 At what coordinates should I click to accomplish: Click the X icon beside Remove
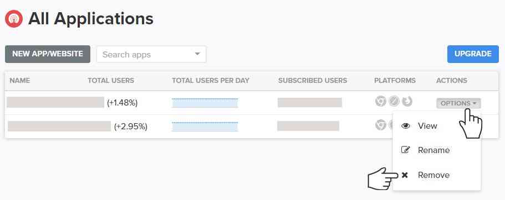tap(405, 175)
